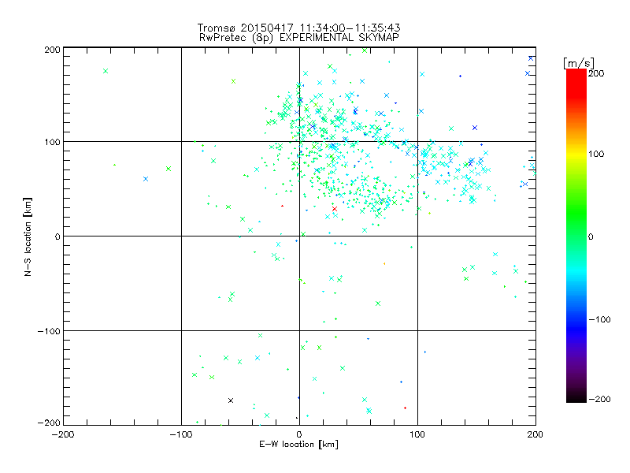This screenshot has height=473, width=630.
Task: Click the '200' tick on the E-W axis
Action: point(535,434)
